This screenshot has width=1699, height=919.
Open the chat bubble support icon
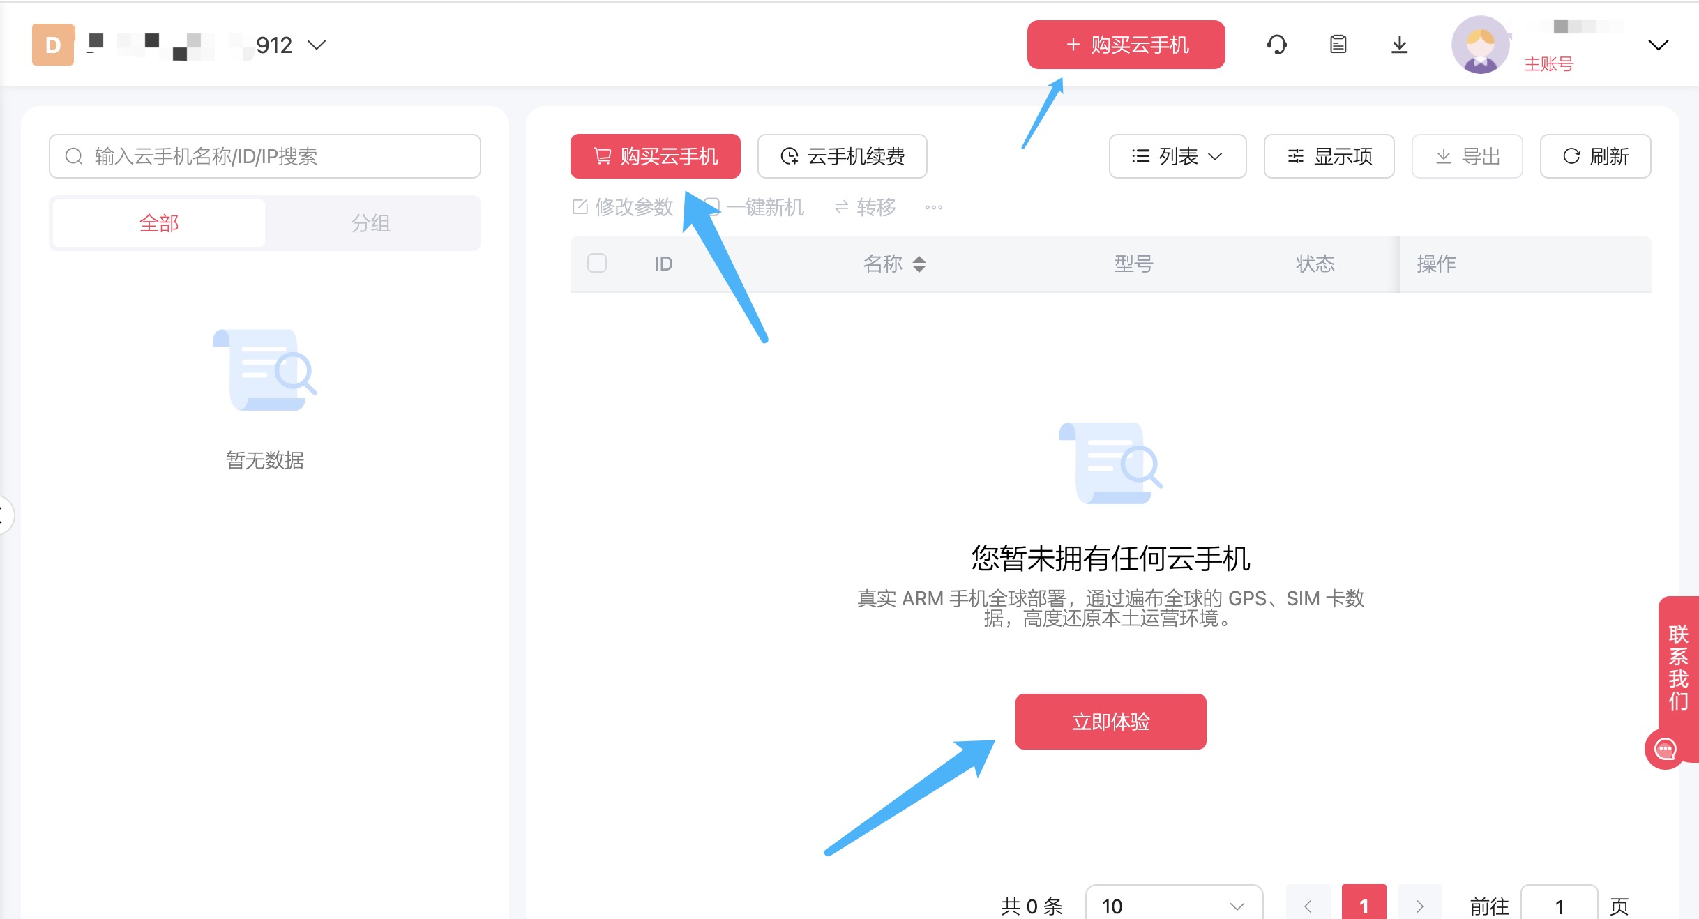click(x=1666, y=750)
